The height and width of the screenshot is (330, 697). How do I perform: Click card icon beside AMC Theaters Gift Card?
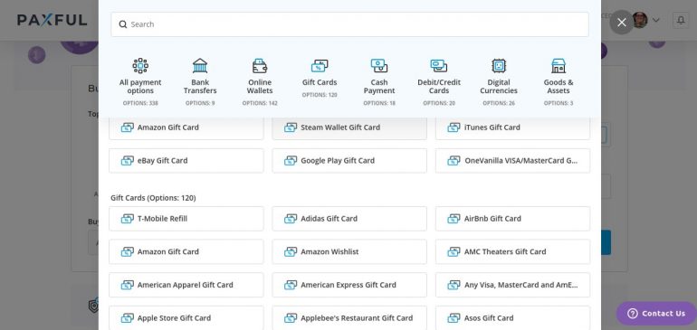click(x=454, y=252)
